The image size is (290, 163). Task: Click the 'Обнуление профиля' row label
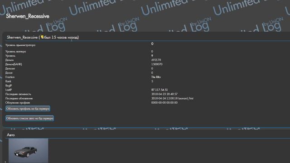(x=18, y=103)
